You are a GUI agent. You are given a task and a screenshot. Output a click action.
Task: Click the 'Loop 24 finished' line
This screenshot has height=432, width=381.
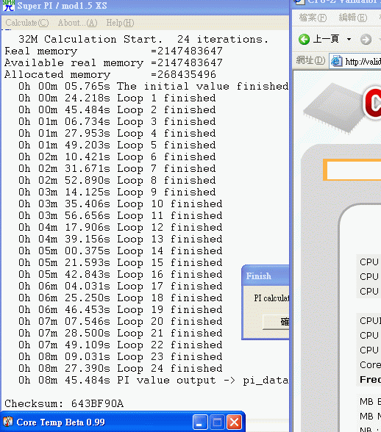[x=121, y=368]
